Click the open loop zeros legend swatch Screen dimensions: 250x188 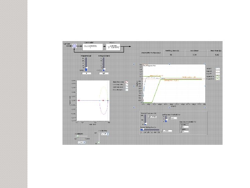click(x=127, y=87)
